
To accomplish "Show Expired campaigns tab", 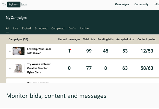I will 26,29.
